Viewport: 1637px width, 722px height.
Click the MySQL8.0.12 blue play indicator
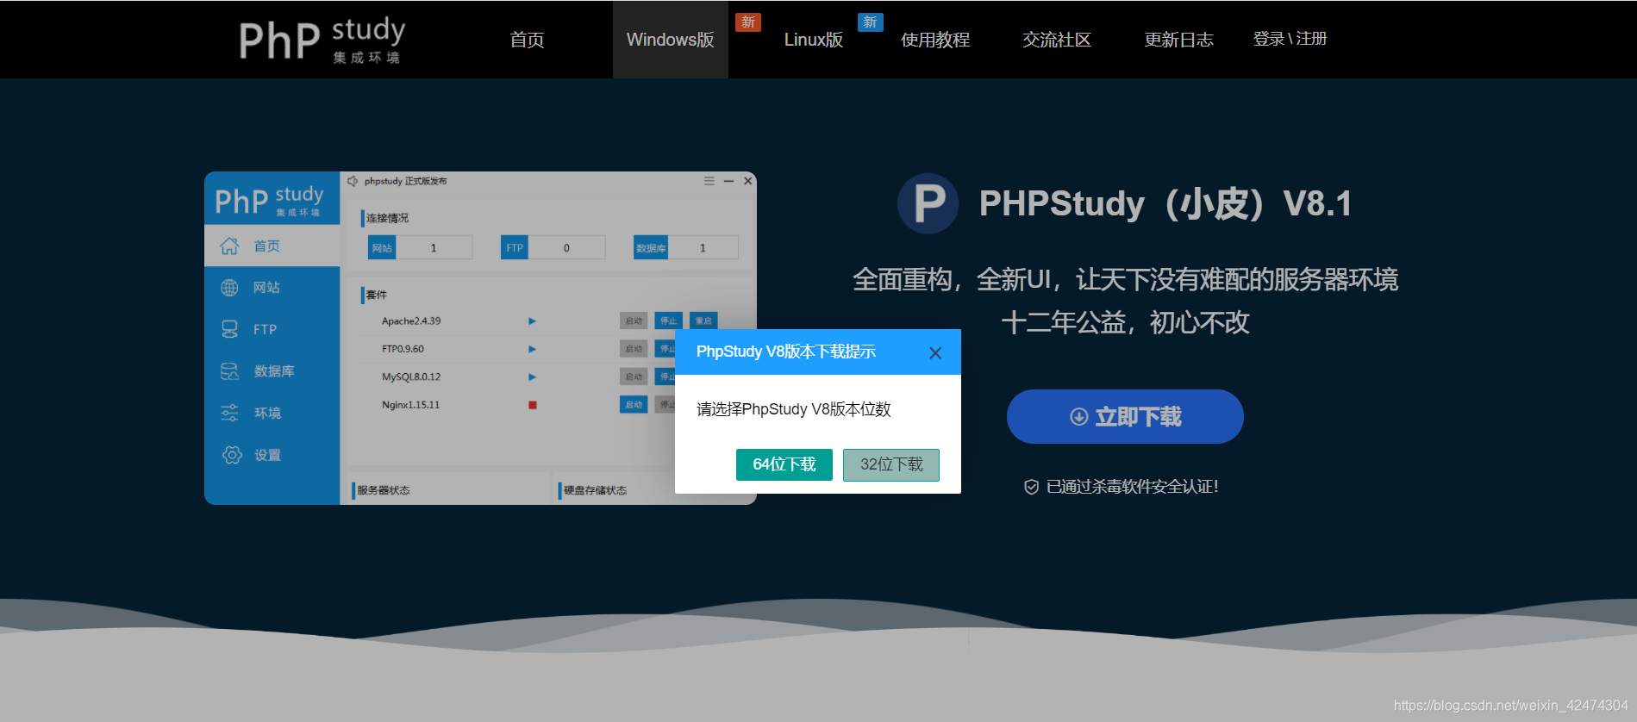tap(532, 377)
